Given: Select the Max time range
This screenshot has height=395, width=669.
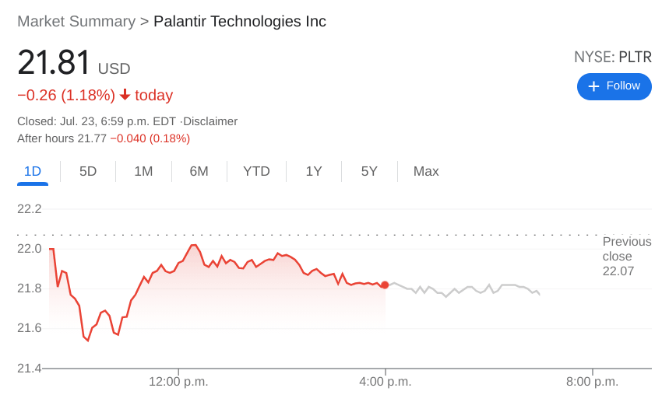Looking at the screenshot, I should pyautogui.click(x=426, y=171).
